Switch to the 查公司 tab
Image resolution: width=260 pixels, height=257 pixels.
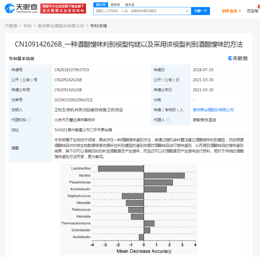click(x=101, y=5)
